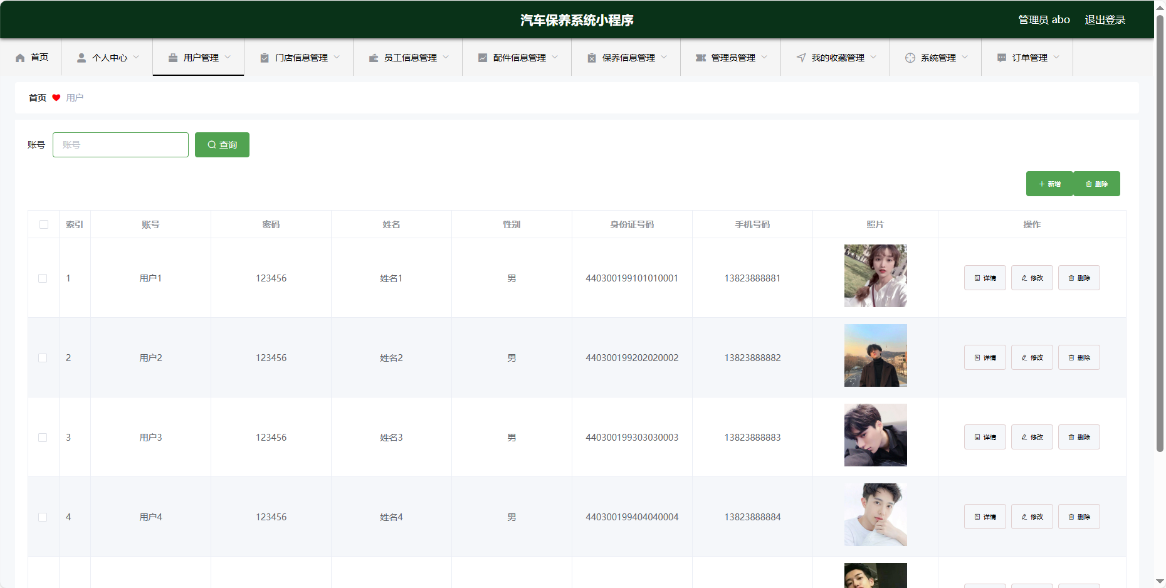Image resolution: width=1166 pixels, height=588 pixels.
Task: Click the chat icon beside 订单管理
Action: [x=1002, y=58]
